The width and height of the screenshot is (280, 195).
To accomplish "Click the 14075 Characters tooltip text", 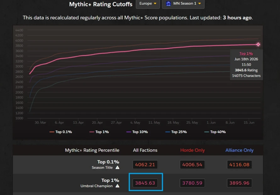I will pos(246,75).
